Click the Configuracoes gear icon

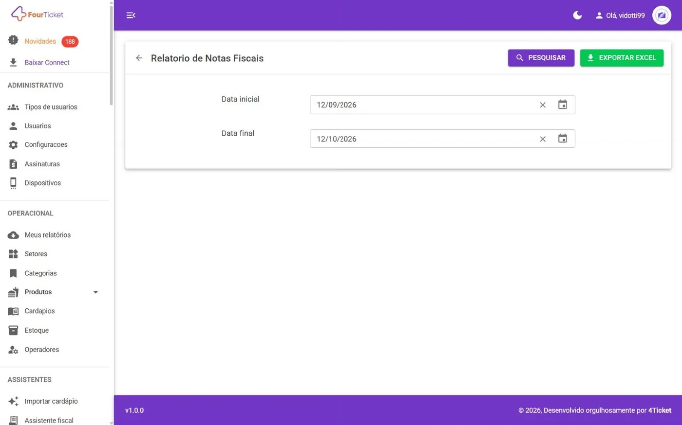[x=13, y=145]
